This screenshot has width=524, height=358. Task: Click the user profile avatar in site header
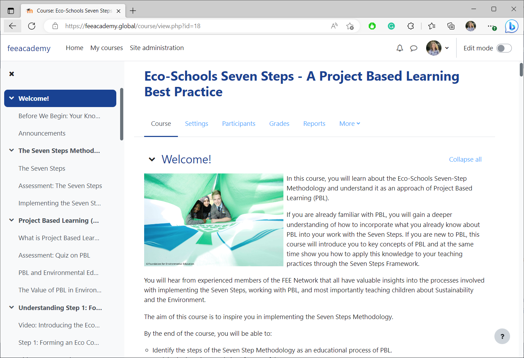[433, 48]
